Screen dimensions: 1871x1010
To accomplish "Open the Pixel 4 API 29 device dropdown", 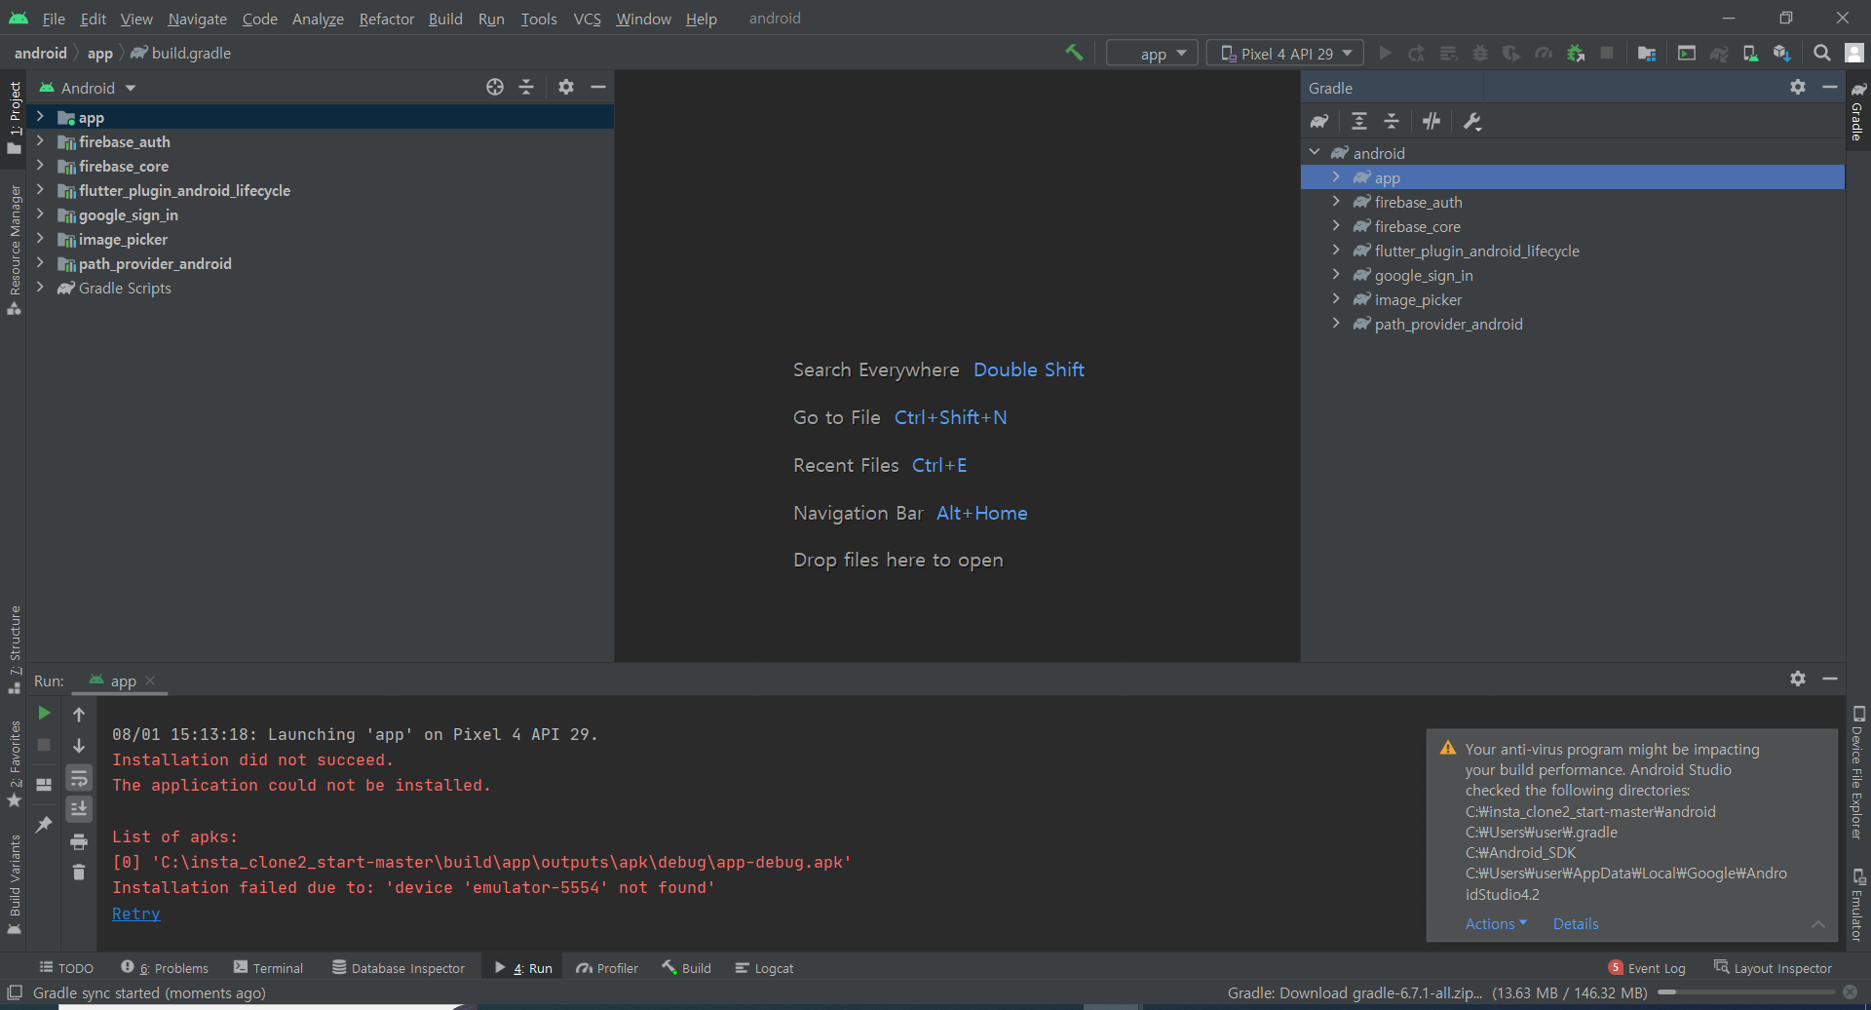I will click(1286, 54).
